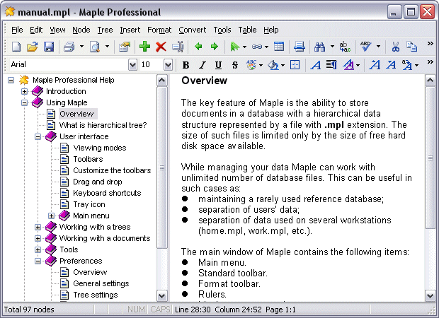Expand the Introduction tree node
Image resolution: width=439 pixels, height=318 pixels.
coord(24,91)
